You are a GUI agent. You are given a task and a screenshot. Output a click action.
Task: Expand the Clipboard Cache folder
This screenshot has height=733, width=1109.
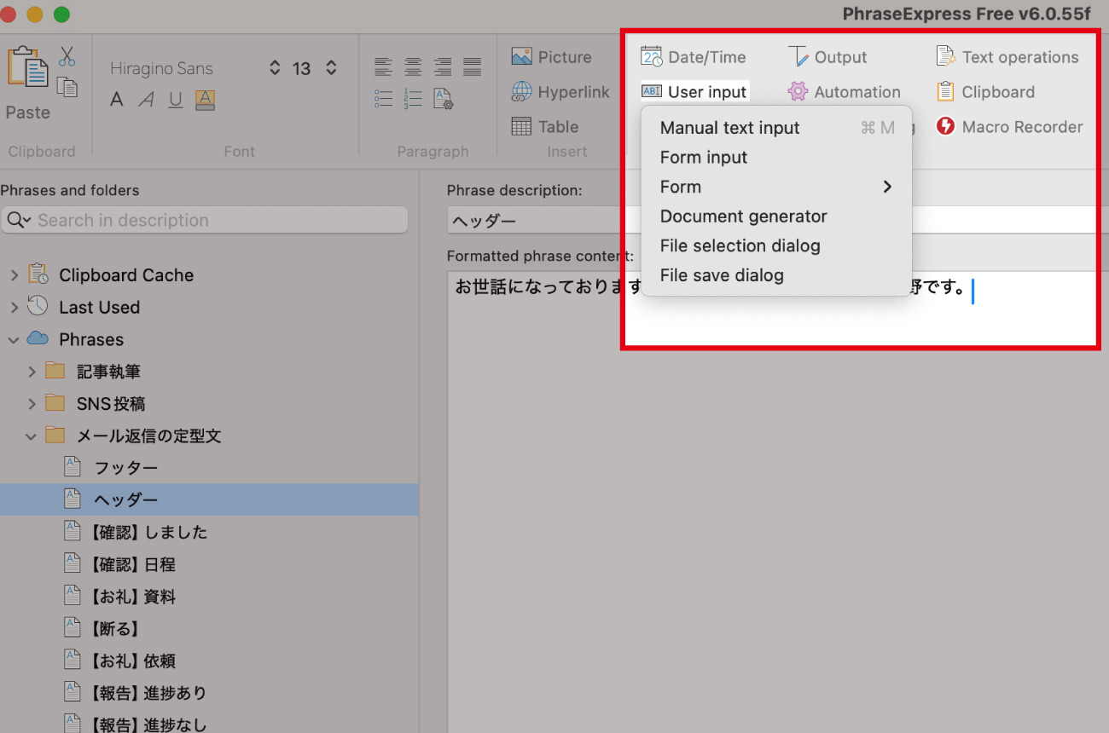pos(14,275)
